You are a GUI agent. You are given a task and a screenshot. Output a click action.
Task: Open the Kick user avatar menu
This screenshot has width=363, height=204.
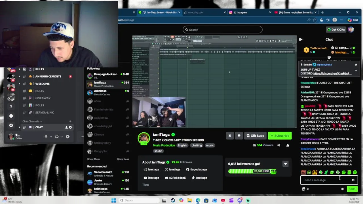pyautogui.click(x=351, y=29)
